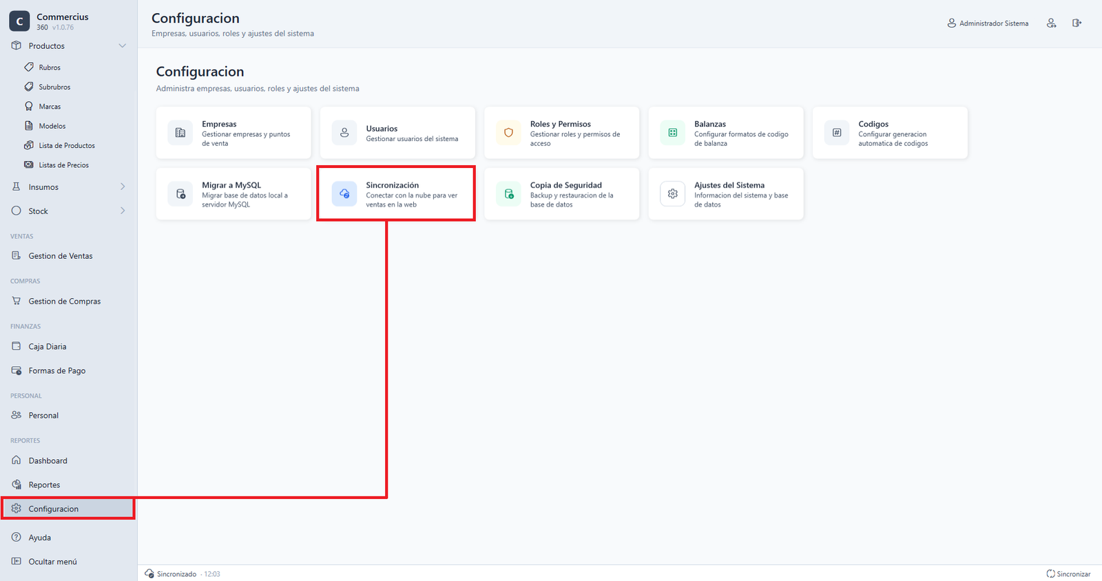Expand the Insumos submenu arrow
The image size is (1102, 581).
tap(123, 187)
